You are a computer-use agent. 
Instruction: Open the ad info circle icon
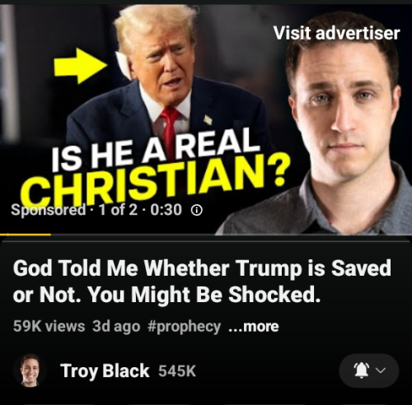click(x=197, y=211)
